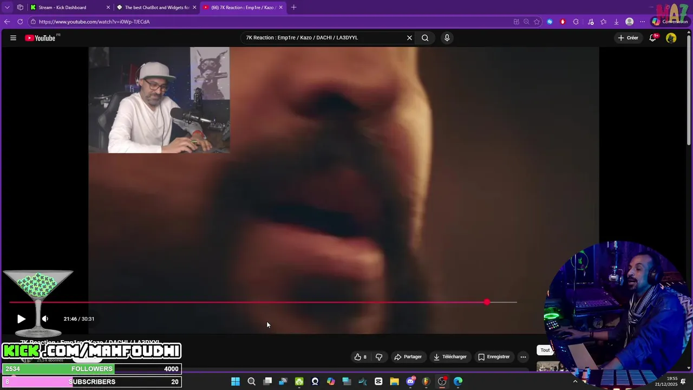Open browser Downloads arrow icon

click(616, 22)
